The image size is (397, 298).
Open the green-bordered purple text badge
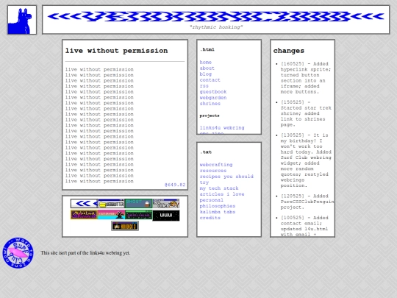point(138,215)
